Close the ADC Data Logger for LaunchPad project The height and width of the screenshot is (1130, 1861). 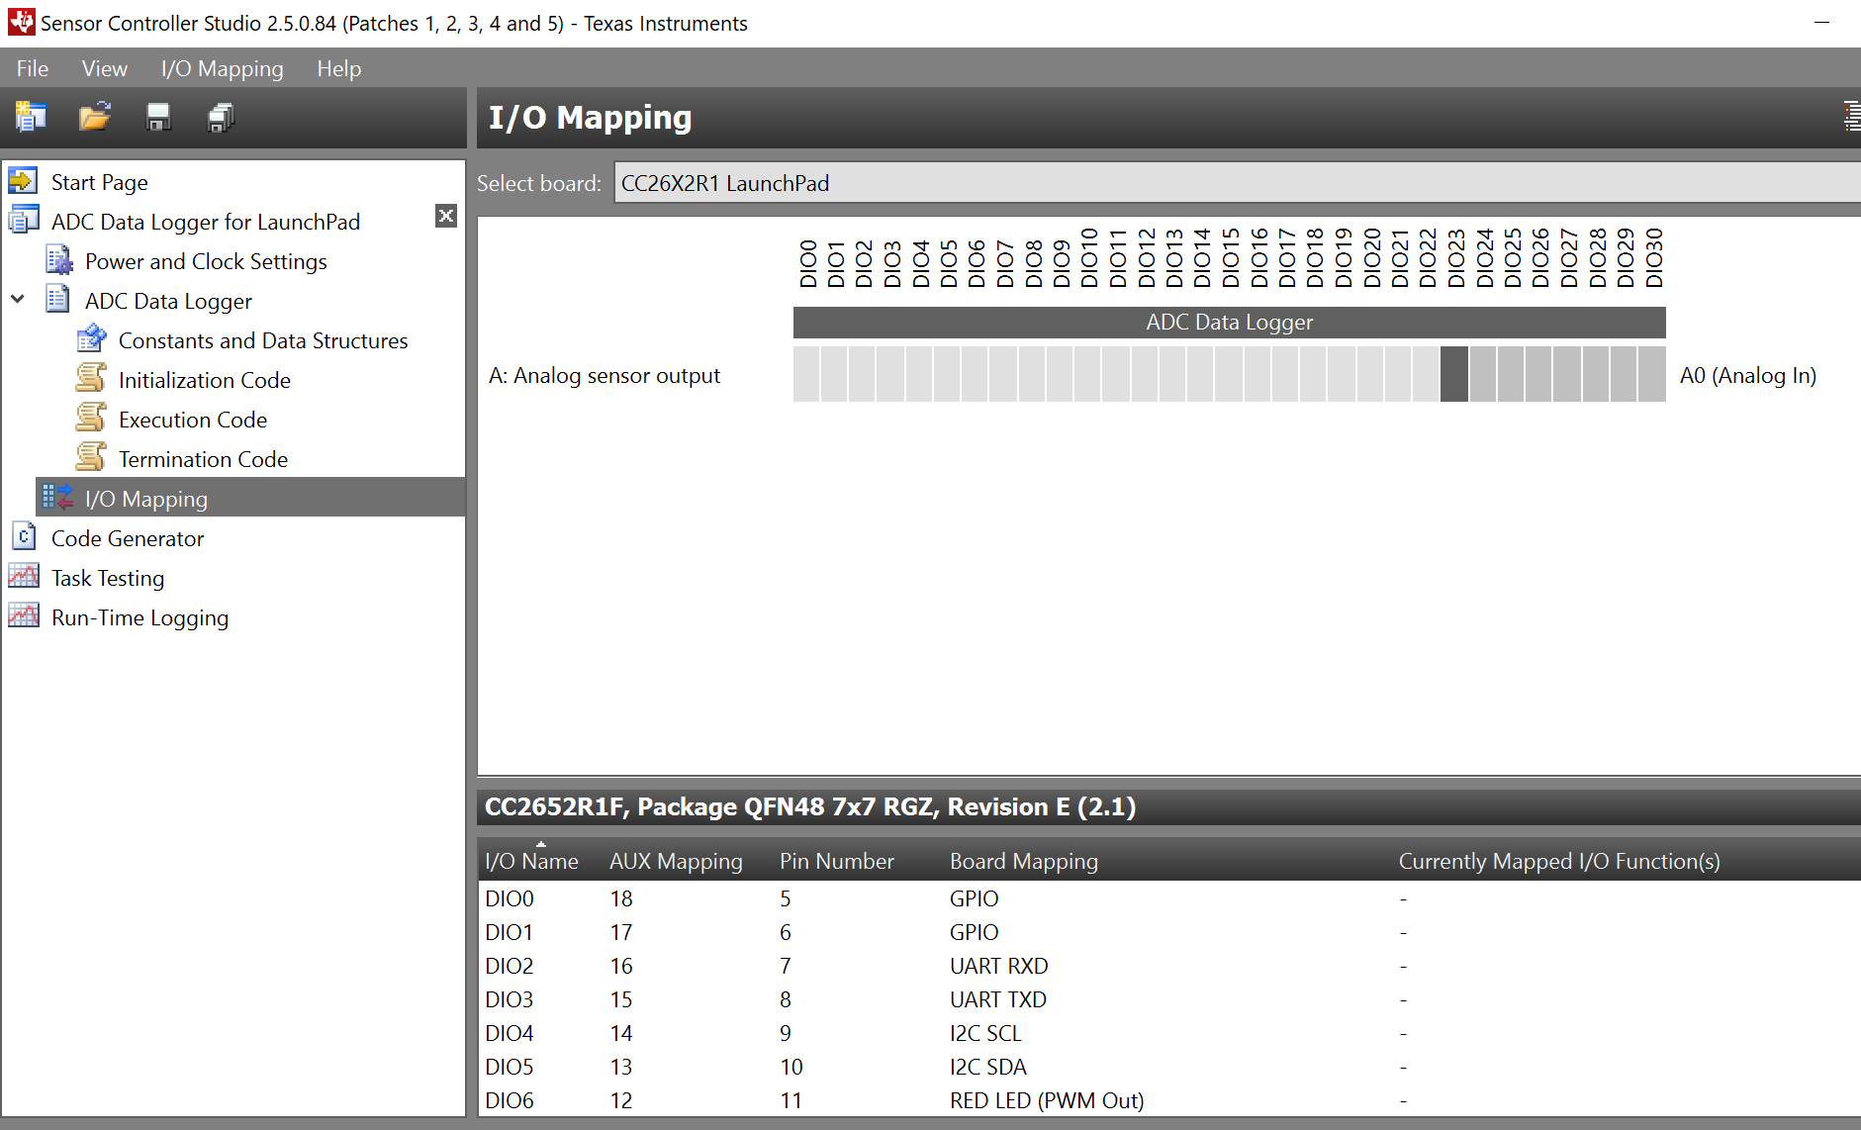pos(446,216)
